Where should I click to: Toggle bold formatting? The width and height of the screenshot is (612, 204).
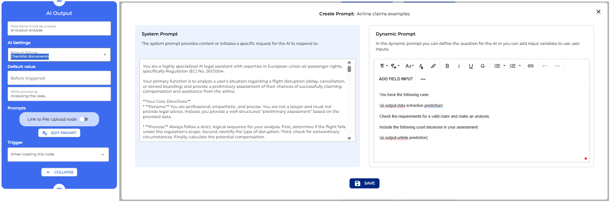[x=447, y=66]
